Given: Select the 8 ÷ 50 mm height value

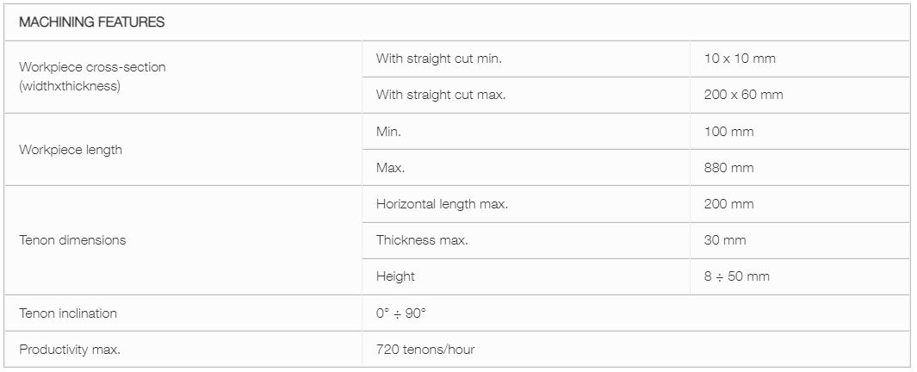Looking at the screenshot, I should (x=737, y=276).
